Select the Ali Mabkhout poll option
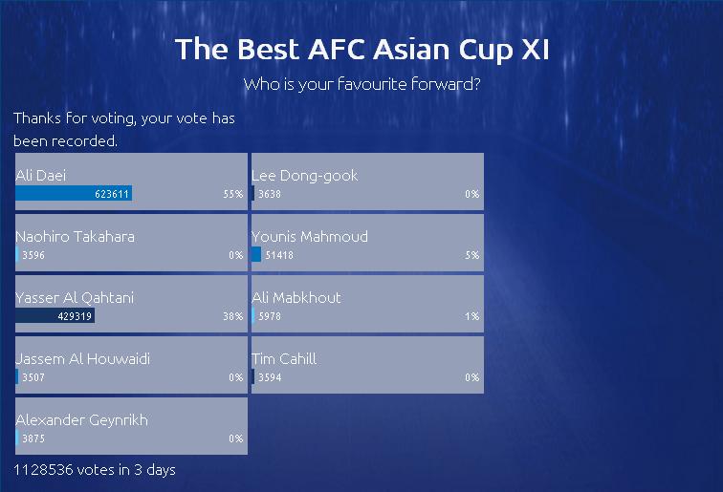 pos(296,298)
